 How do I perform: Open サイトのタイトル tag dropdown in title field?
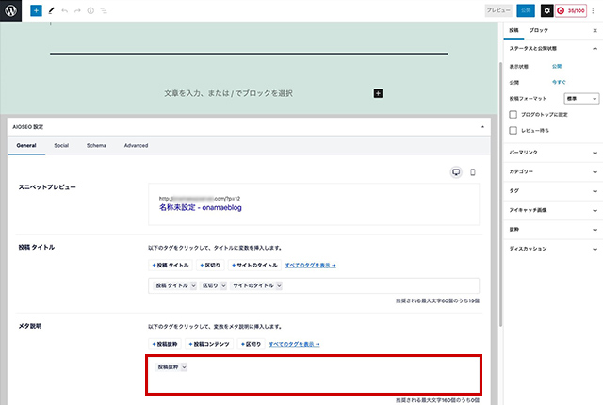[279, 285]
